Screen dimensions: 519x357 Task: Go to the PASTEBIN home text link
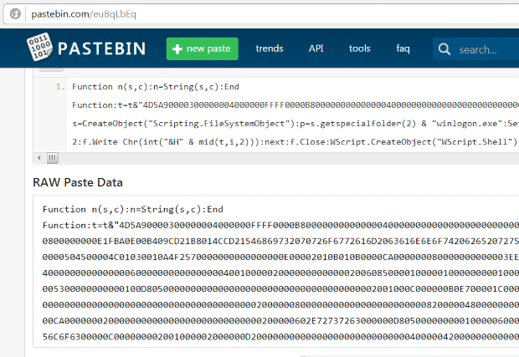pyautogui.click(x=101, y=48)
